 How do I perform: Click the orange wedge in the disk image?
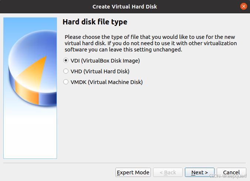click(35, 72)
